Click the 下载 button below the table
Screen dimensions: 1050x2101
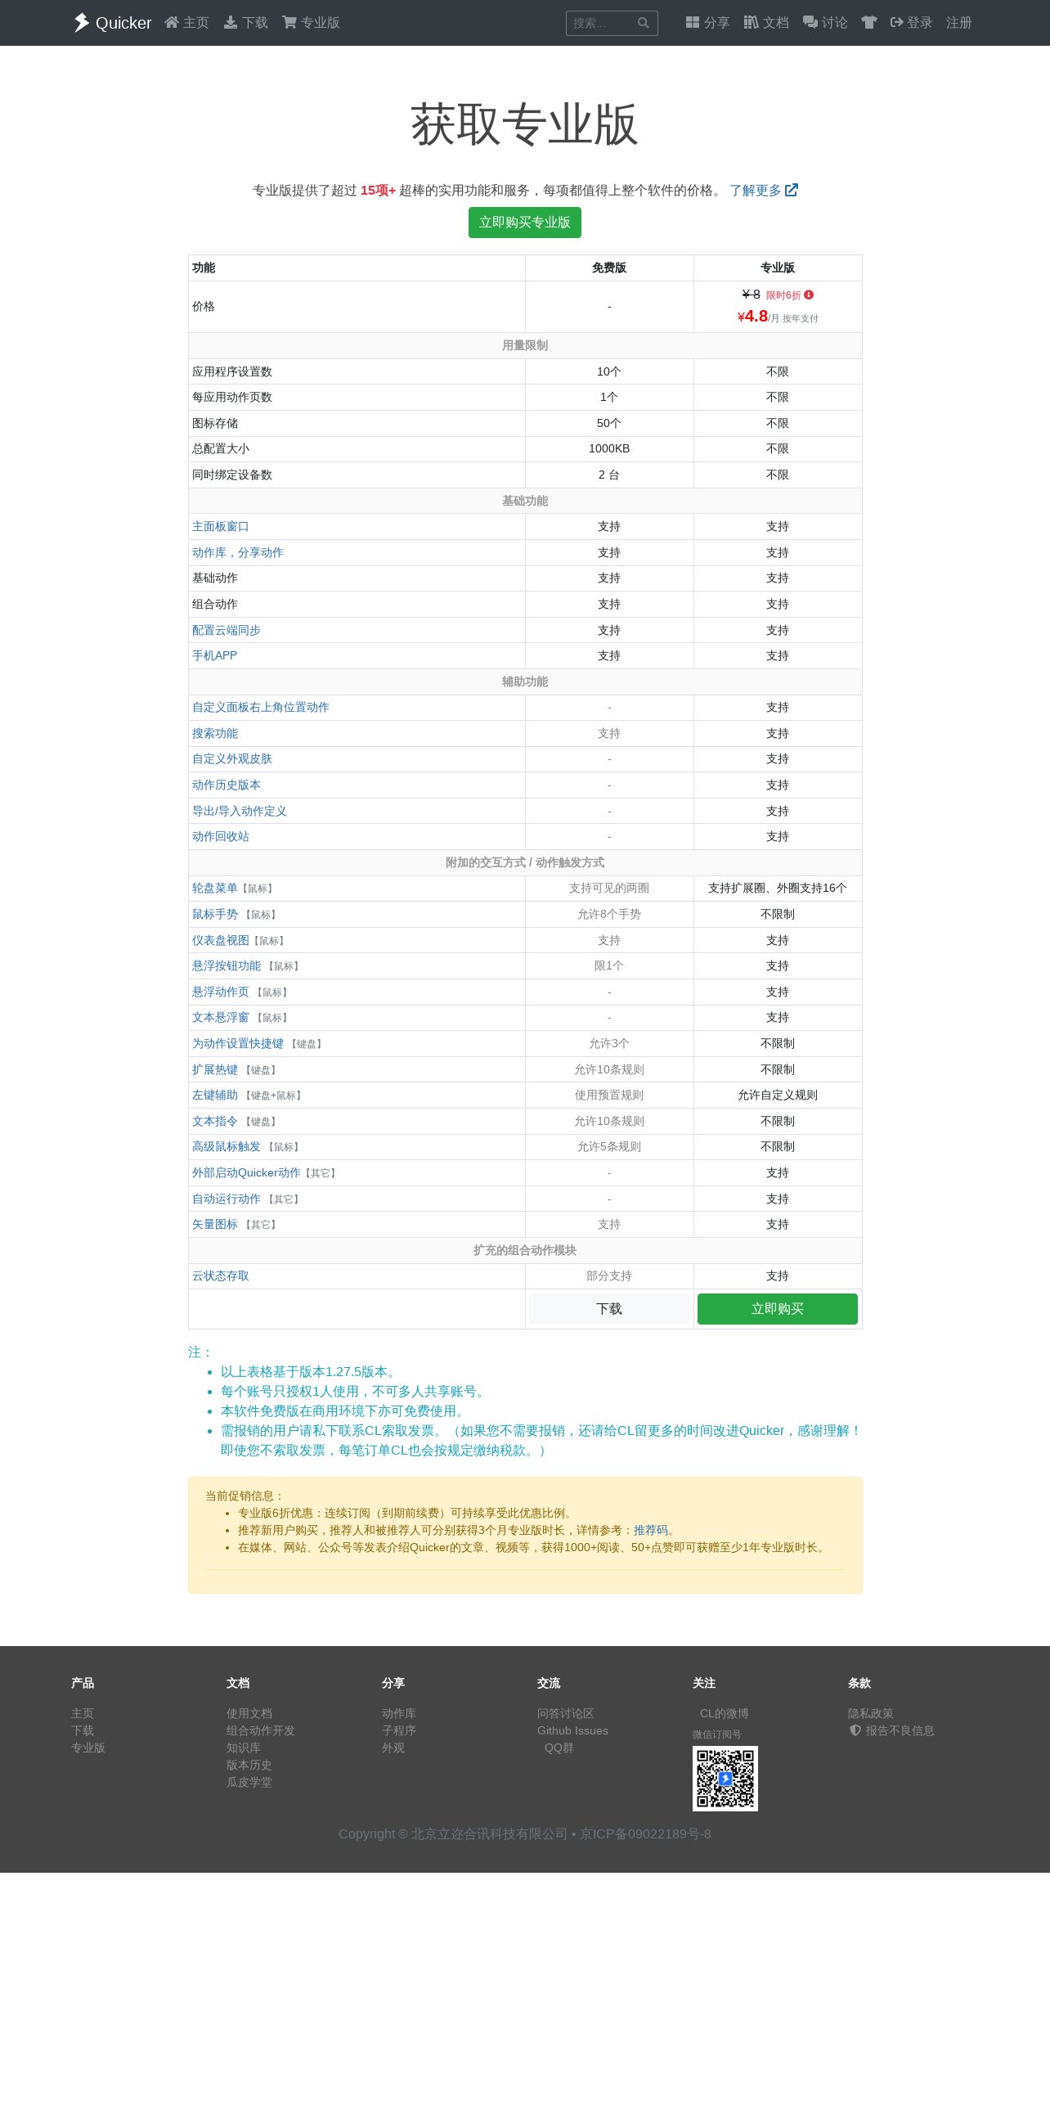click(x=609, y=1309)
